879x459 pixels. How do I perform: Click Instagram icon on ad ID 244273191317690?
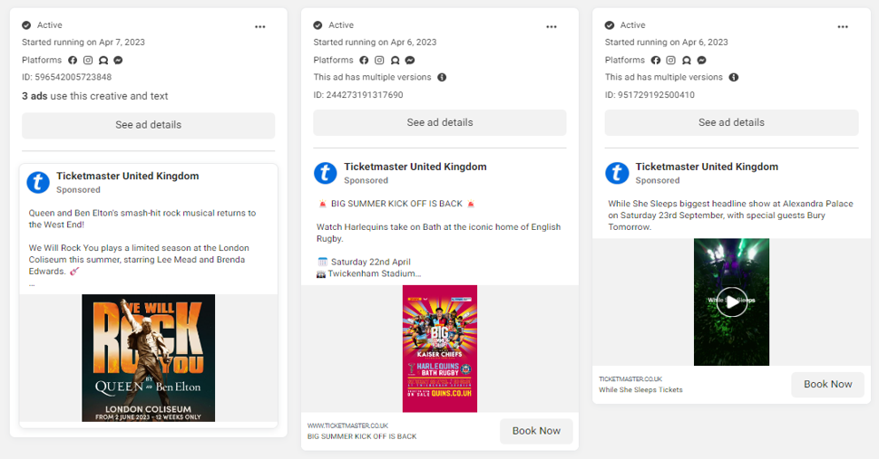(379, 60)
